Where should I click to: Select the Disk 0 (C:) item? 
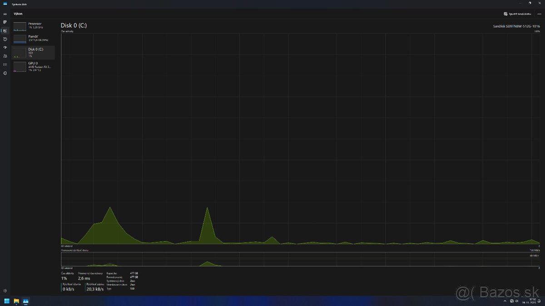34,52
